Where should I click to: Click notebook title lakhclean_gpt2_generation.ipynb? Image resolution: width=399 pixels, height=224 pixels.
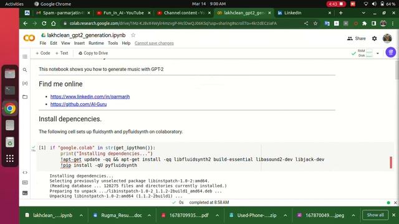86,35
